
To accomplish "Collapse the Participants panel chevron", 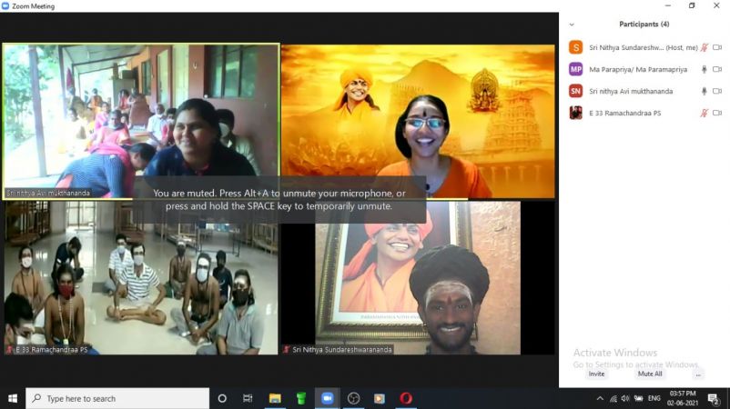I will [x=572, y=25].
